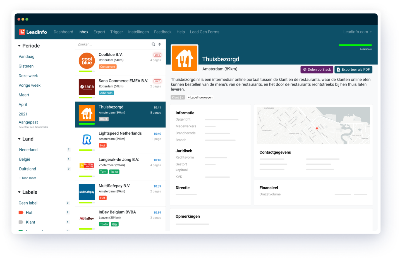Click the Slack icon on "Delen op Slack"
Screen dimensions: 402x261
[x=305, y=69]
